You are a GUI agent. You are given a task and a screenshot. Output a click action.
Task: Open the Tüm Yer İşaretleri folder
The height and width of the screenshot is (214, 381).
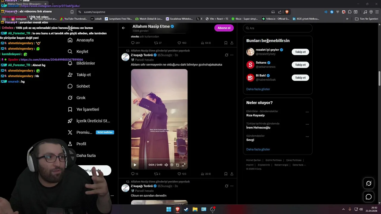coord(366,19)
